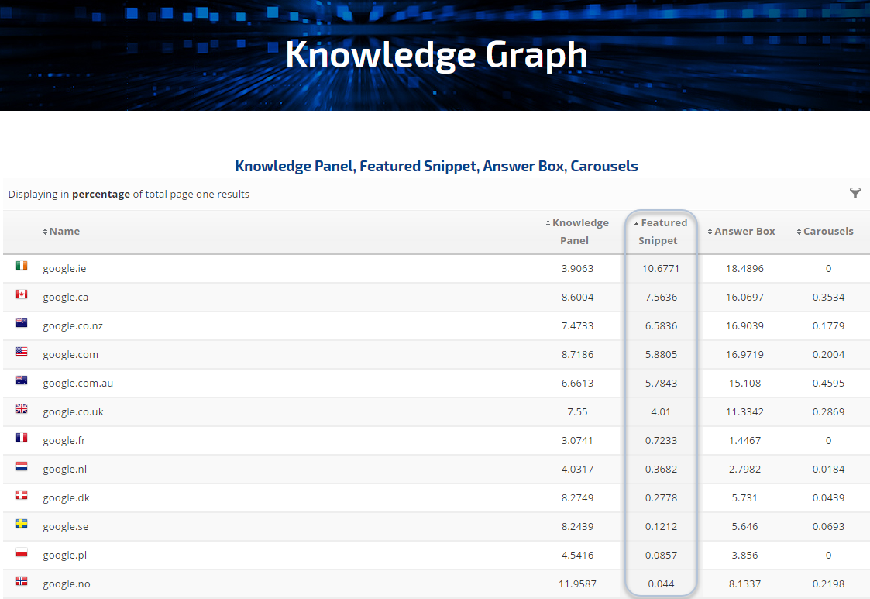
Task: Click the Knowledge Panel, Featured Snippet subtitle heading
Action: click(437, 166)
